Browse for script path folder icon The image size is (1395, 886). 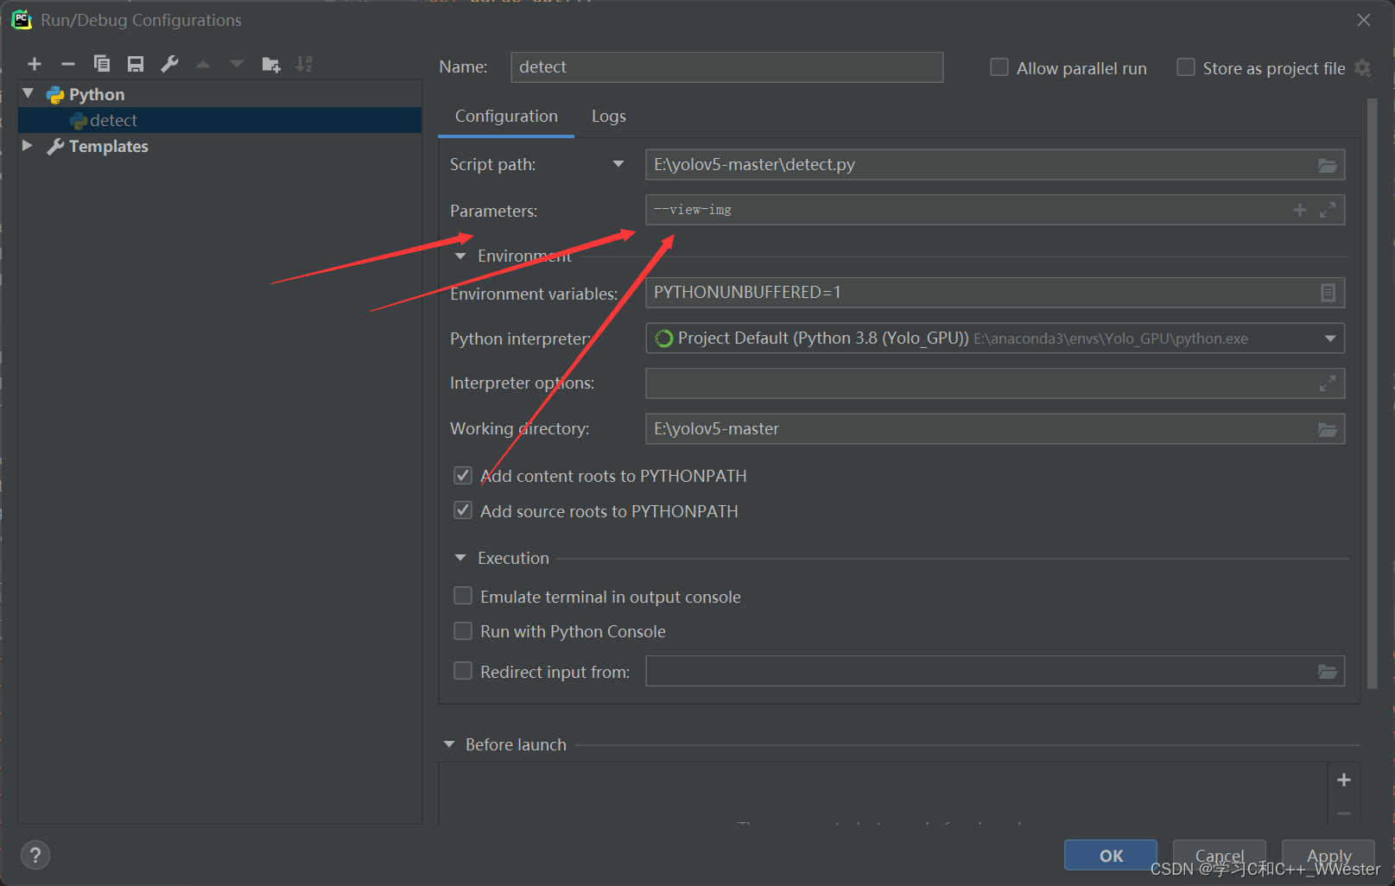[1328, 165]
